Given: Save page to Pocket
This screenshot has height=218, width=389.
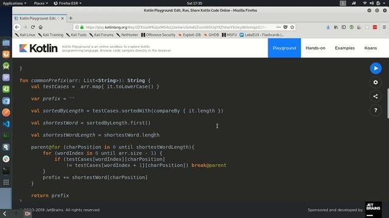Looking at the screenshot, I should [285, 27].
